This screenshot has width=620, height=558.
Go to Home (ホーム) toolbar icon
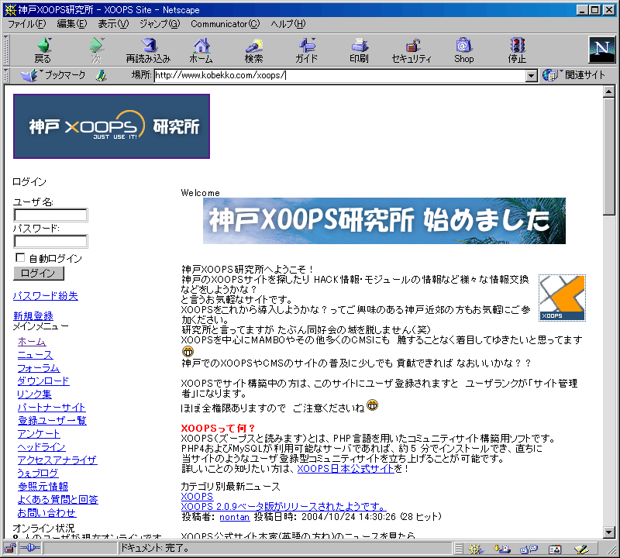pos(201,50)
